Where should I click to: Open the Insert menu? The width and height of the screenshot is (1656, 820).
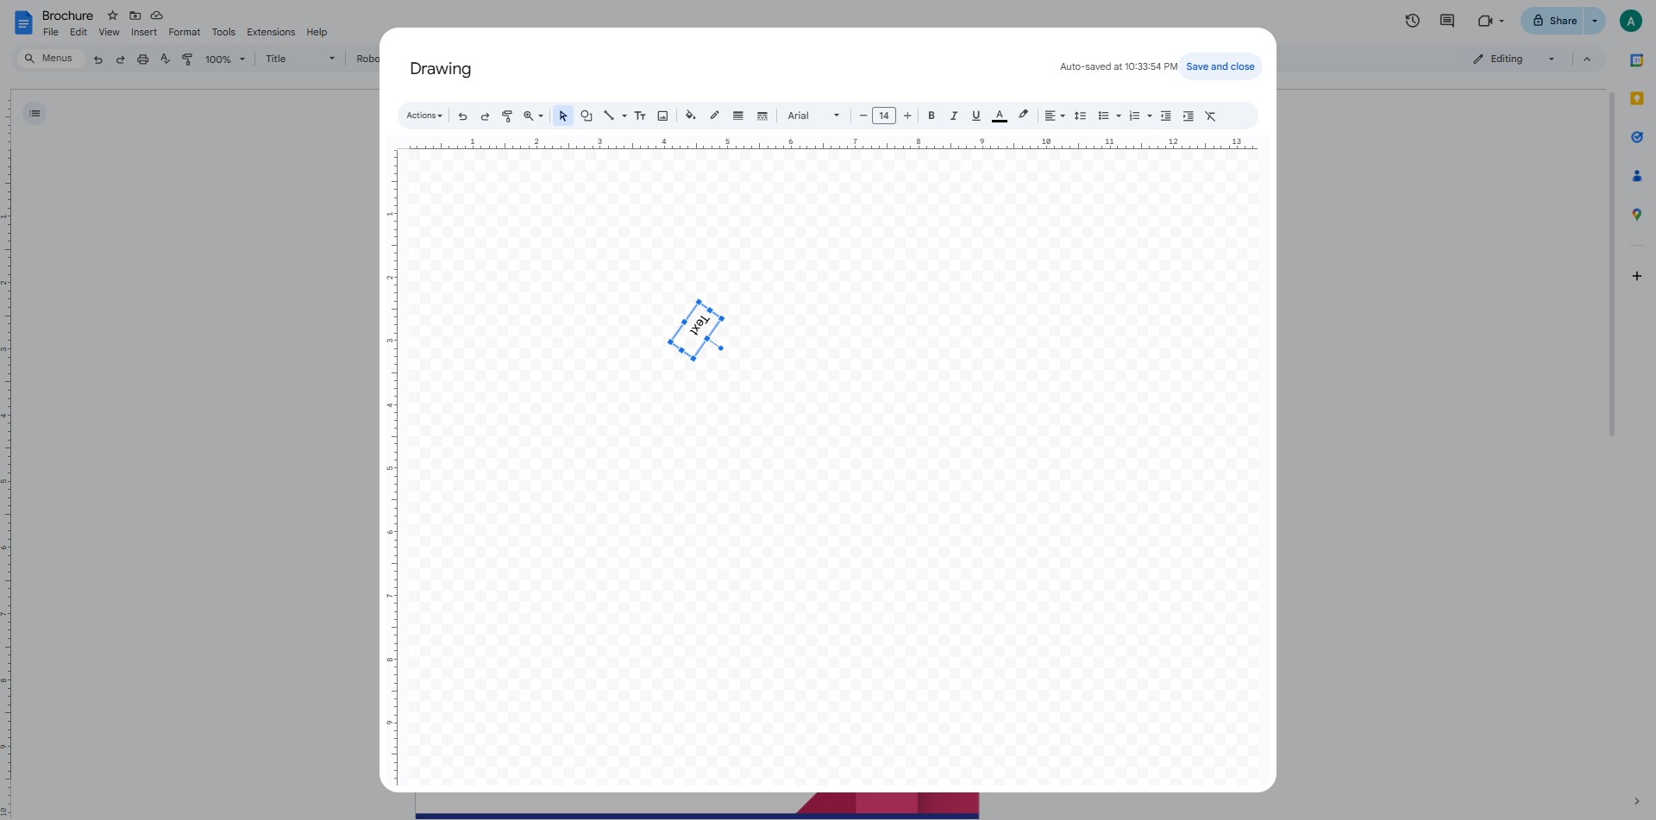143,32
